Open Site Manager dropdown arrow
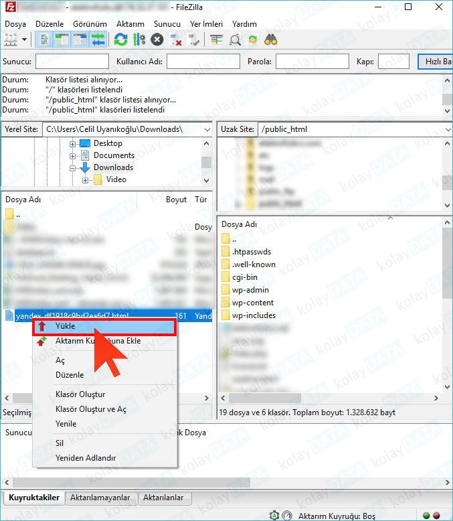Screen dimensions: 453x521 point(25,40)
